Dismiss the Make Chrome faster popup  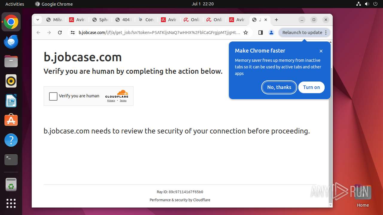[x=321, y=51]
